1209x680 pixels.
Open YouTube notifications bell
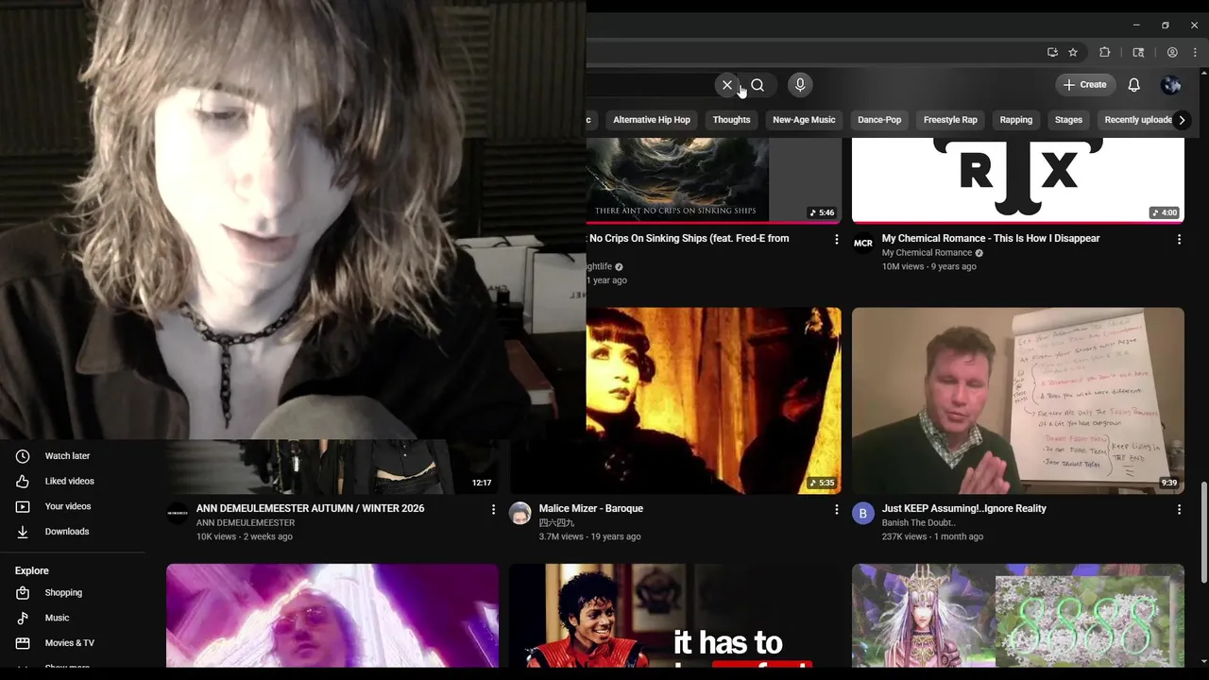pos(1133,85)
